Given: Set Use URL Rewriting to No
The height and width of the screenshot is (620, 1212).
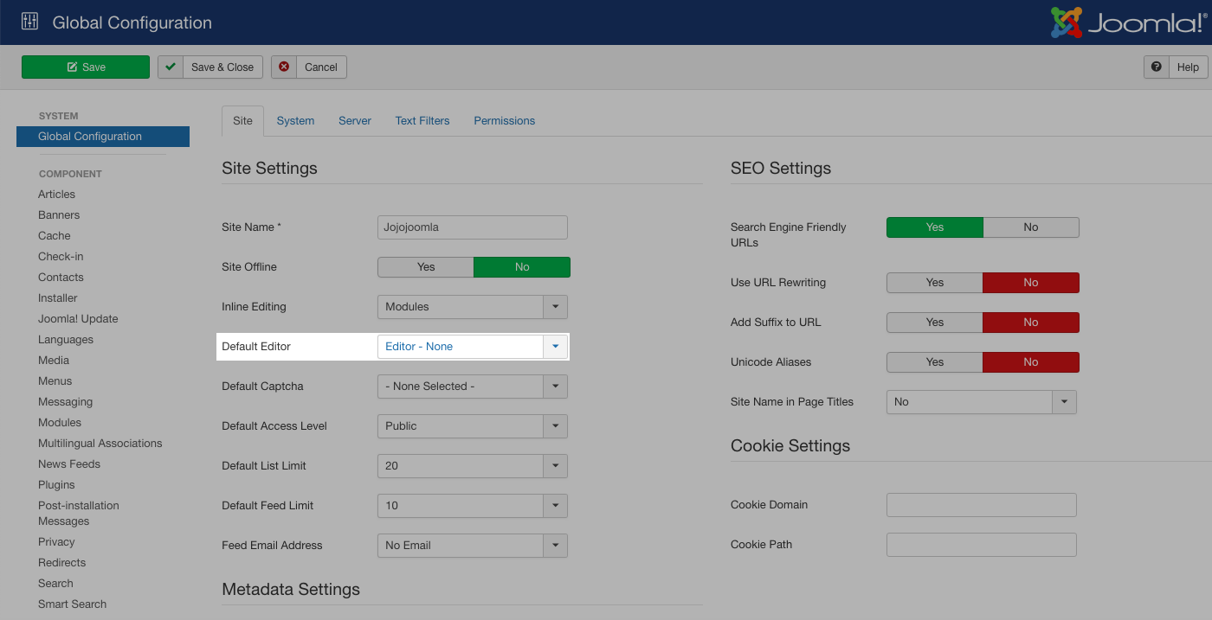Looking at the screenshot, I should [x=1031, y=283].
